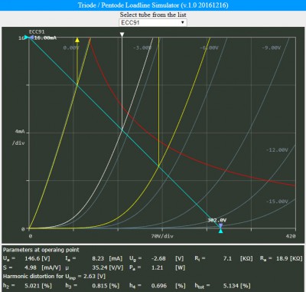Screen dimensions: 306x292
Task: Click the h3 distortion value 0.815
Action: 99,285
